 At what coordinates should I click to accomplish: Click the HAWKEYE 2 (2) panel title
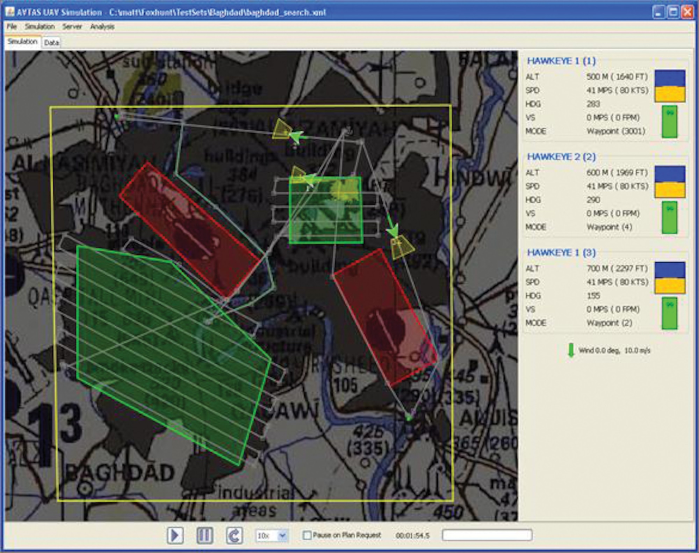[x=561, y=157]
